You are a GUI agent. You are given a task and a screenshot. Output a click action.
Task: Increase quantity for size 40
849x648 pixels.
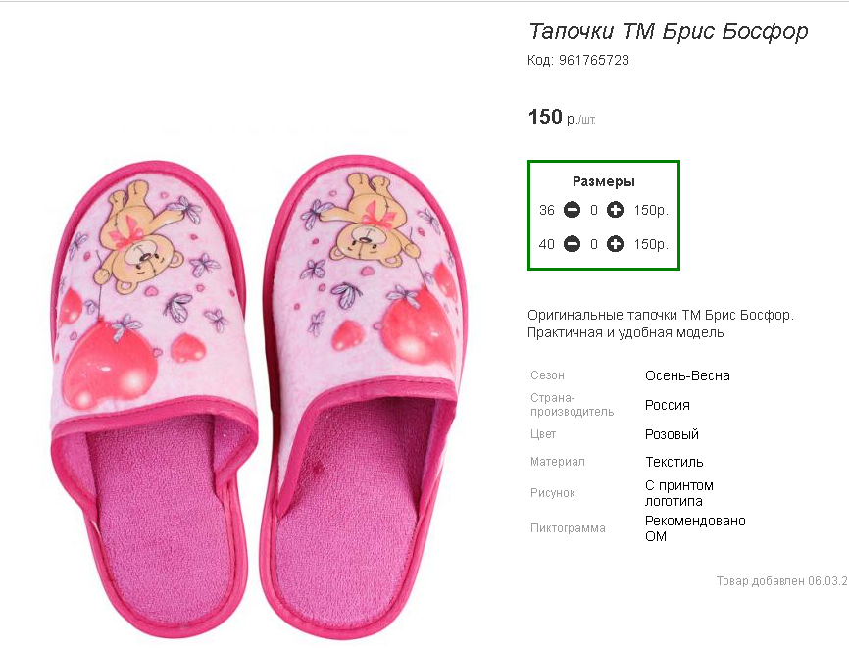coord(615,244)
